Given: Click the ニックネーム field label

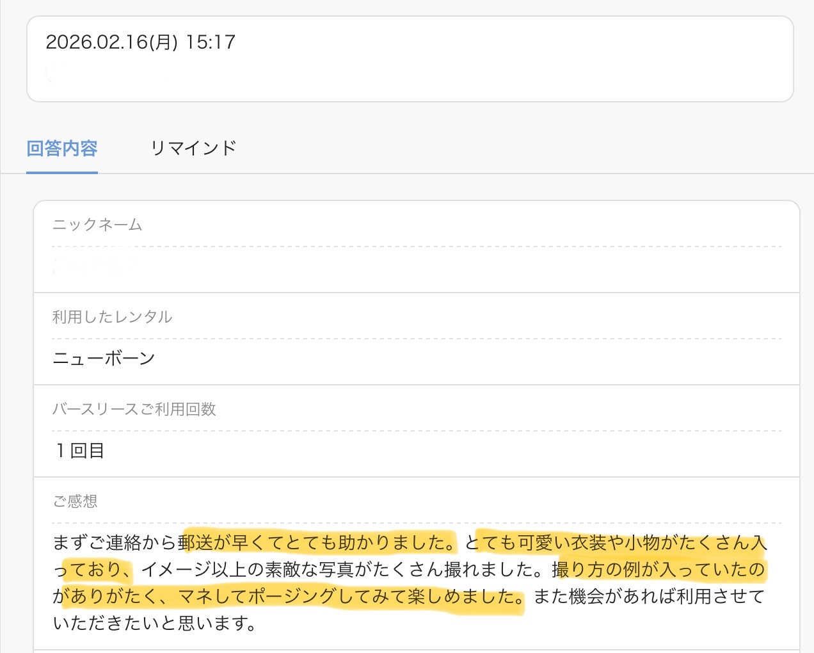Looking at the screenshot, I should (x=97, y=225).
